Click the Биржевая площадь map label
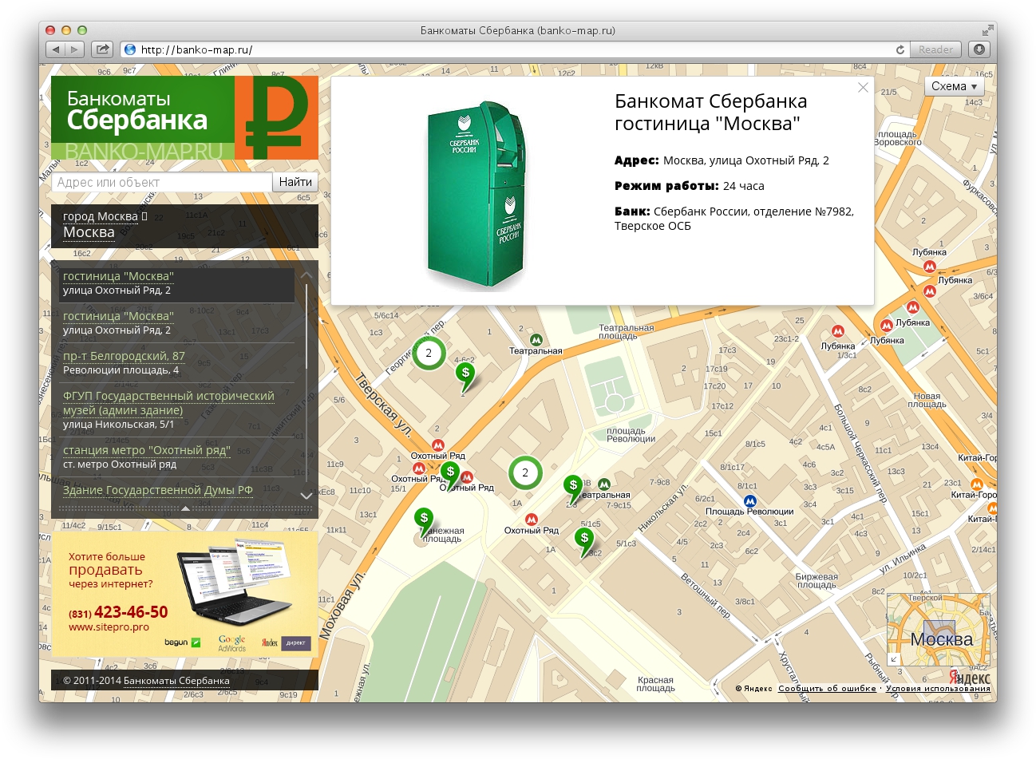 pos(817,581)
